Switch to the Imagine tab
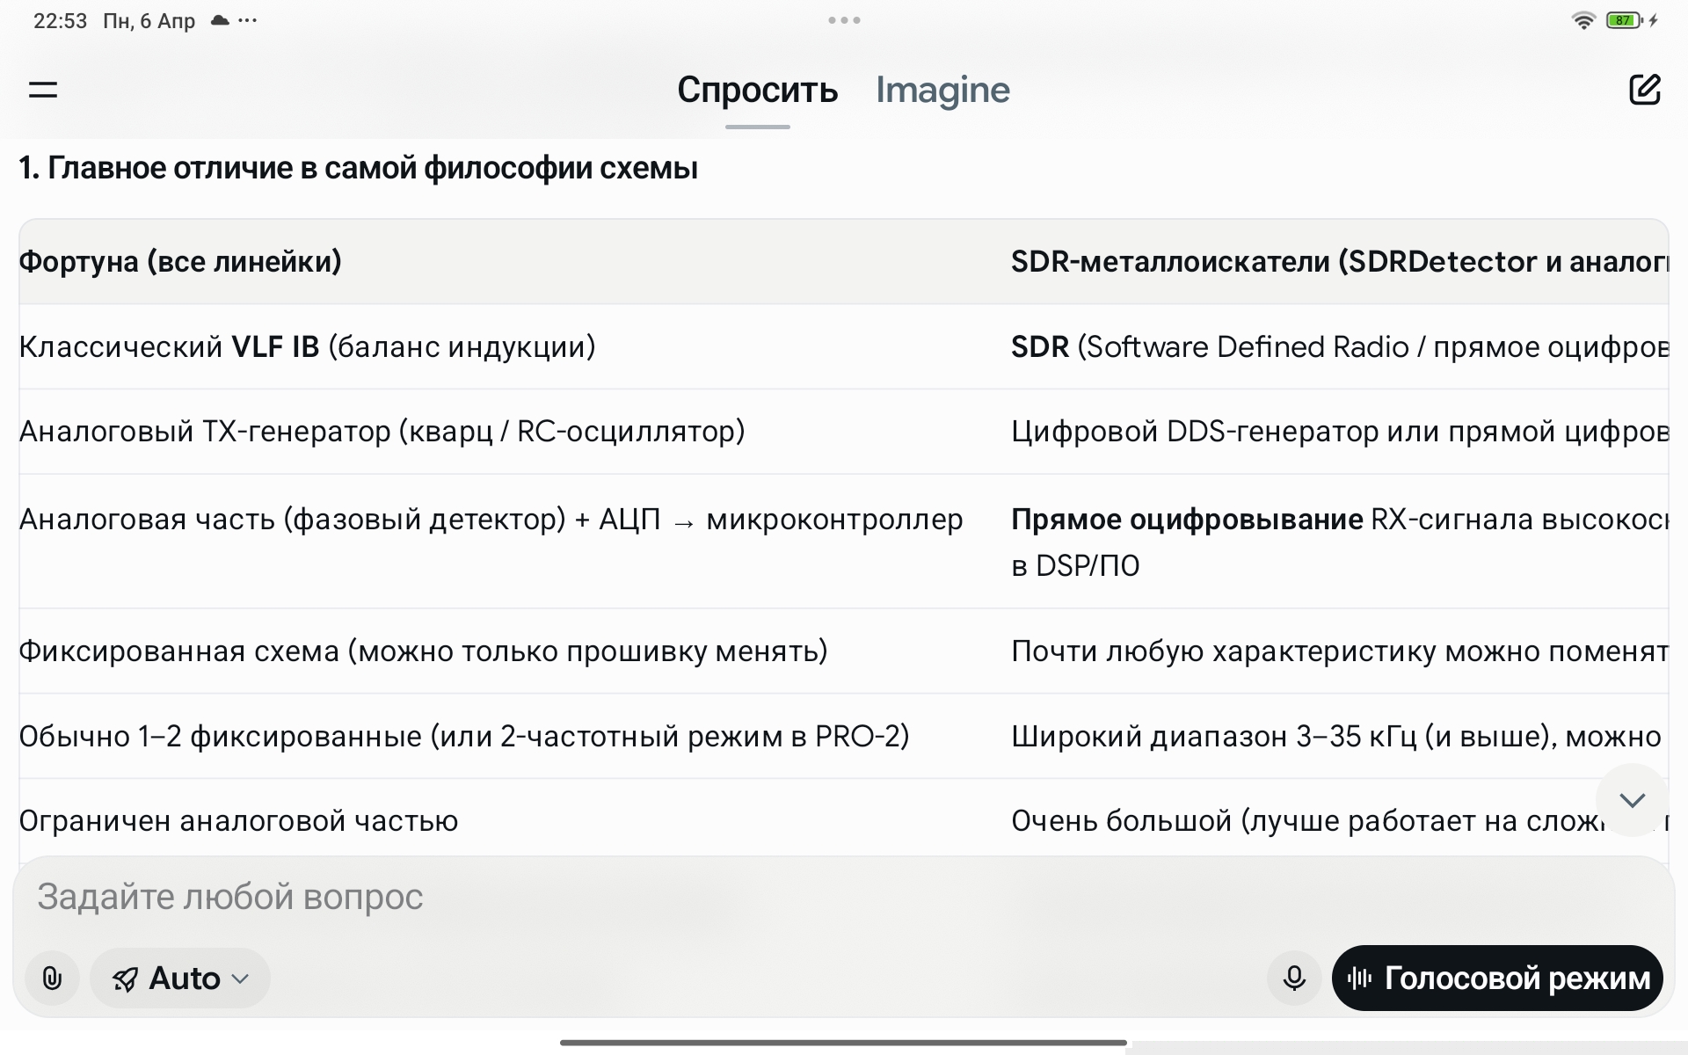This screenshot has height=1055, width=1688. point(942,90)
